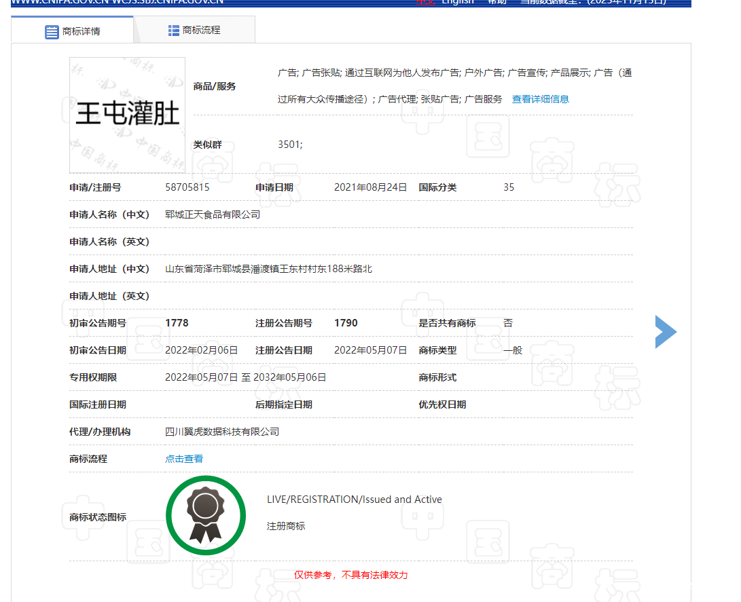Open the 帮助 help link
The width and height of the screenshot is (741, 602).
click(x=496, y=2)
